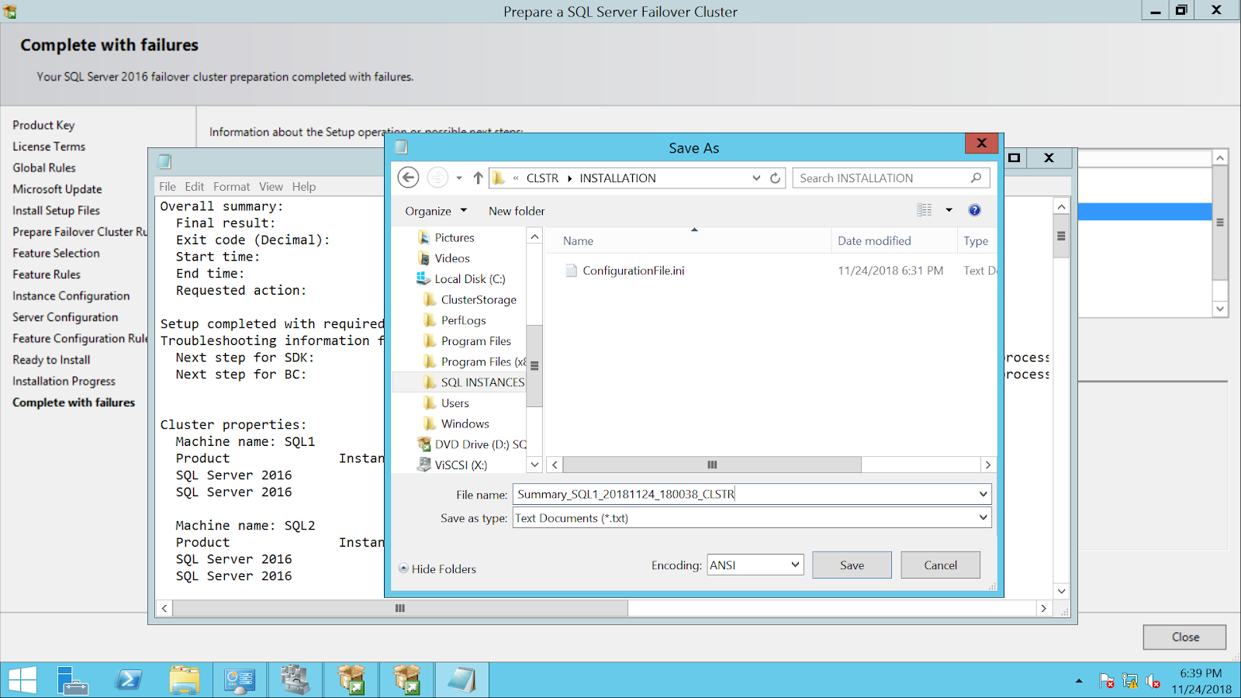Image resolution: width=1241 pixels, height=698 pixels.
Task: Select the PerfLogs folder
Action: tap(455, 320)
